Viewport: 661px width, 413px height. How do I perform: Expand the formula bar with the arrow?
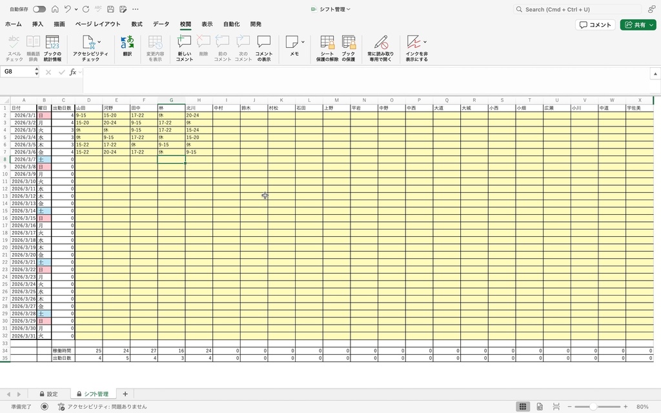pyautogui.click(x=655, y=74)
